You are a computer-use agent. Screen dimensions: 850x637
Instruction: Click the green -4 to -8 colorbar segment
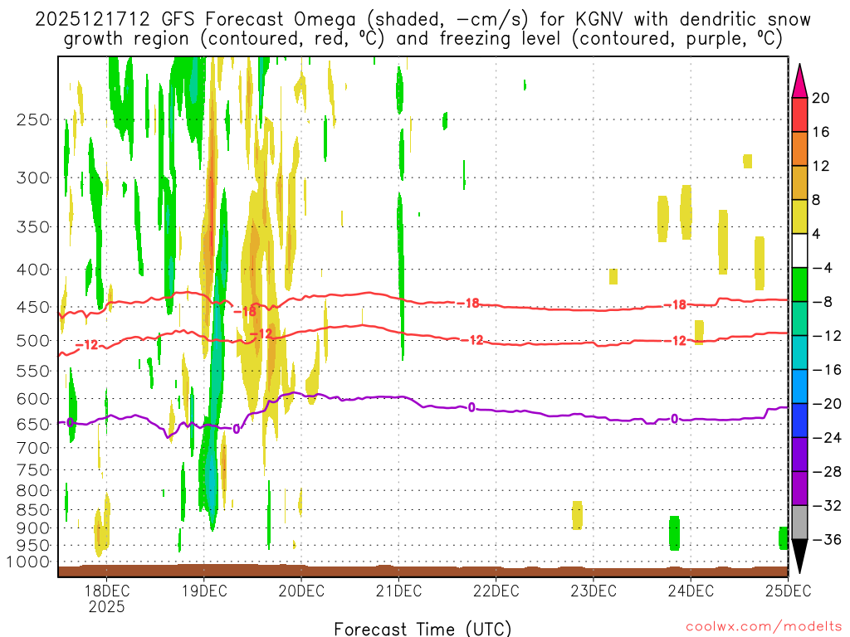(x=799, y=284)
